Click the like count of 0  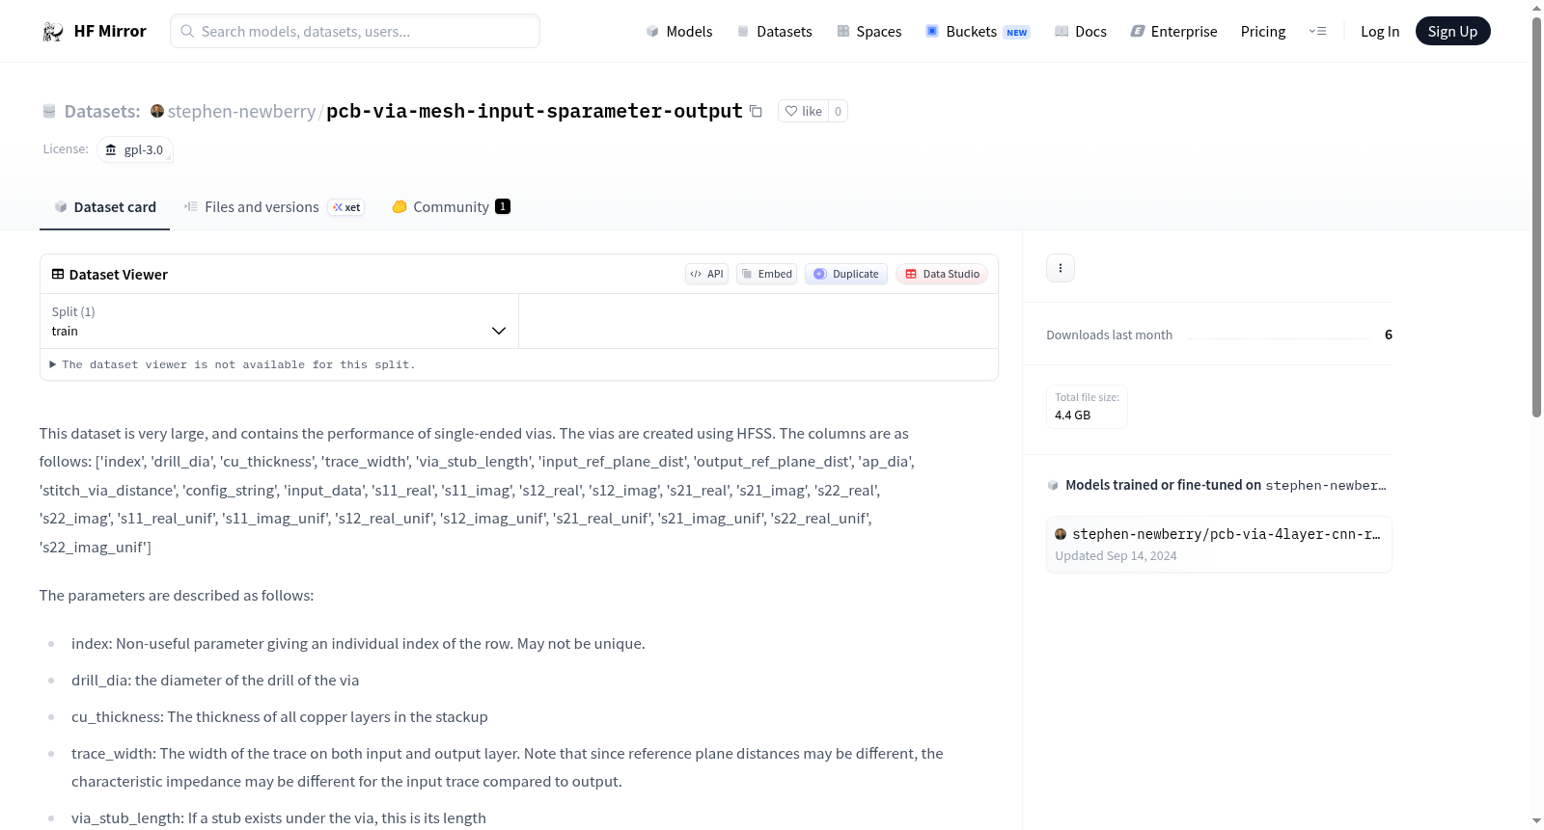(838, 111)
